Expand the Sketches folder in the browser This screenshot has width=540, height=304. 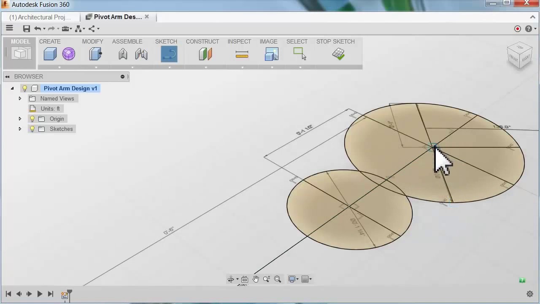tap(20, 129)
